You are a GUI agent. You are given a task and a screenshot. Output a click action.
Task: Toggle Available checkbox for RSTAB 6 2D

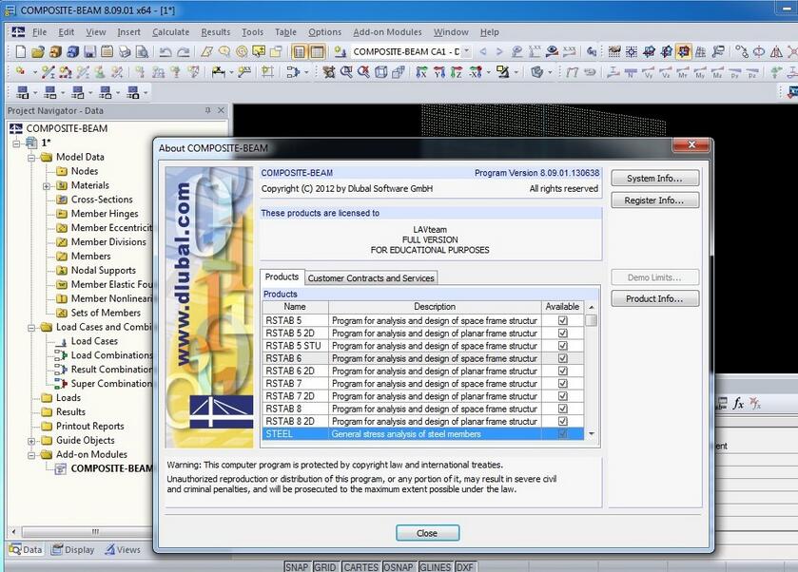pos(562,371)
